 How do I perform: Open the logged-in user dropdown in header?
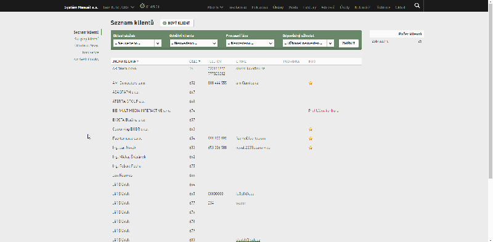[x=118, y=7]
